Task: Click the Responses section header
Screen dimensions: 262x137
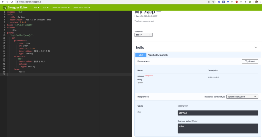Action: (x=143, y=97)
